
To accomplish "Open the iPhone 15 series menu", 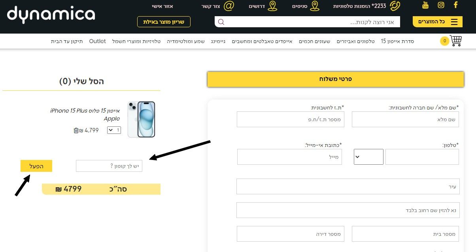I will pos(397,41).
